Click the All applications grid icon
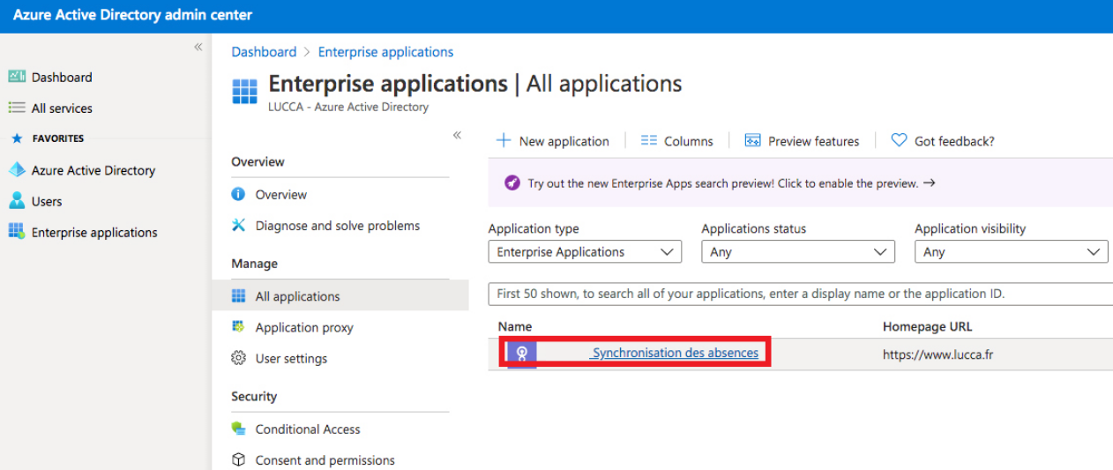Image resolution: width=1113 pixels, height=470 pixels. [238, 296]
